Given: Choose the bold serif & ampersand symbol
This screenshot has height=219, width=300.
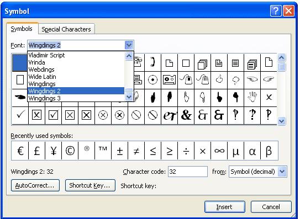Looking at the screenshot, I should (x=186, y=115).
